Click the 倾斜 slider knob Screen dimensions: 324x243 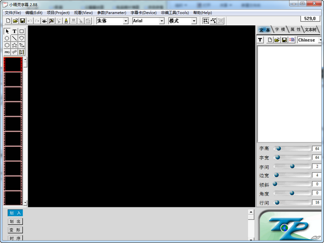click(x=275, y=184)
